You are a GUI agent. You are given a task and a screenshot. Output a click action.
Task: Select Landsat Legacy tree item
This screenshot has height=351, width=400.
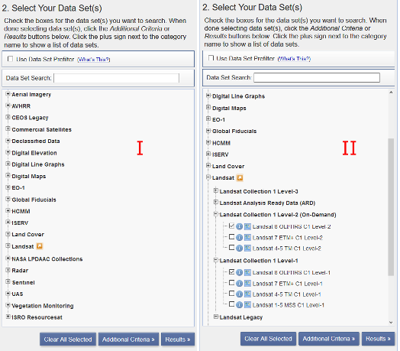(241, 317)
